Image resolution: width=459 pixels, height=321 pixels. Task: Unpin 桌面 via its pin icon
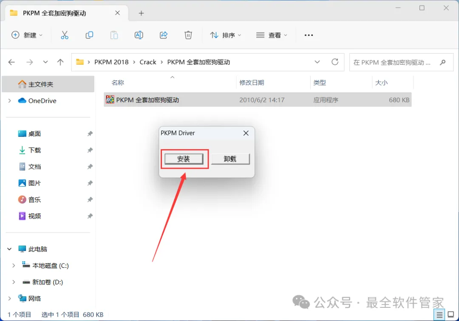click(90, 134)
